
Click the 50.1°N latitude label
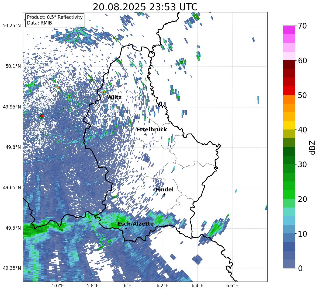pyautogui.click(x=13, y=66)
